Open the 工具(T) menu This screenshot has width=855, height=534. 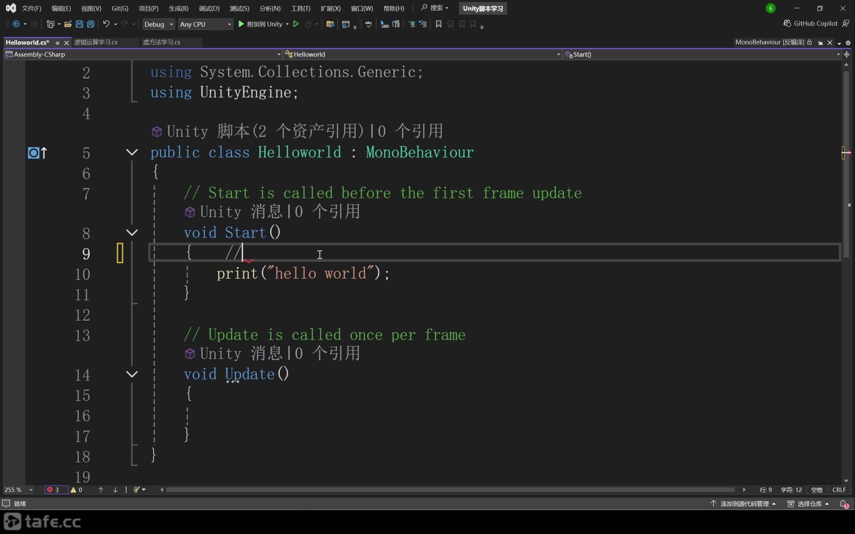click(300, 8)
